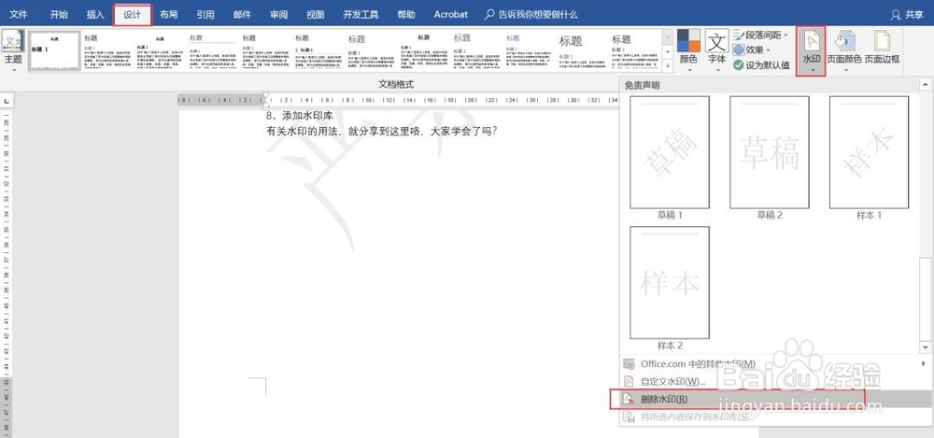The height and width of the screenshot is (438, 934).
Task: Switch to the 邮件 tab
Action: coord(242,14)
